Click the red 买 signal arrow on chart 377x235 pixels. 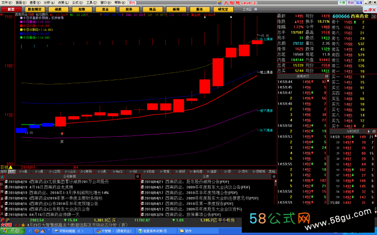[62, 133]
